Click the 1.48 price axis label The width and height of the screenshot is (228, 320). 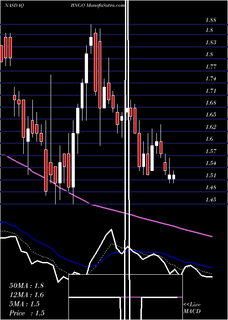(211, 187)
